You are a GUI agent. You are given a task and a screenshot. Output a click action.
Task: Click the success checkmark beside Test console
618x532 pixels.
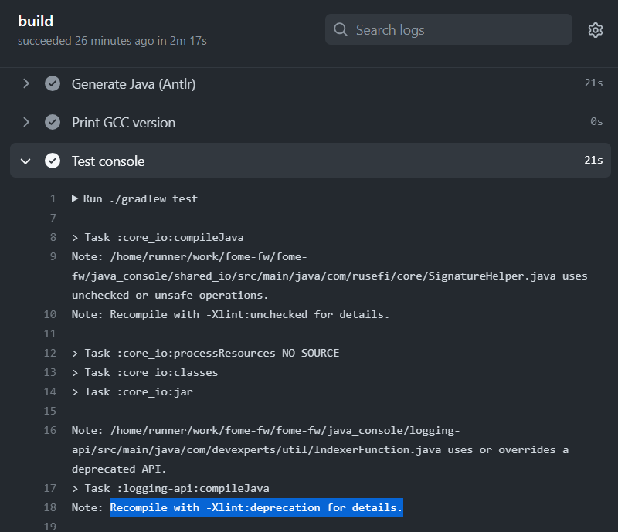[x=53, y=161]
